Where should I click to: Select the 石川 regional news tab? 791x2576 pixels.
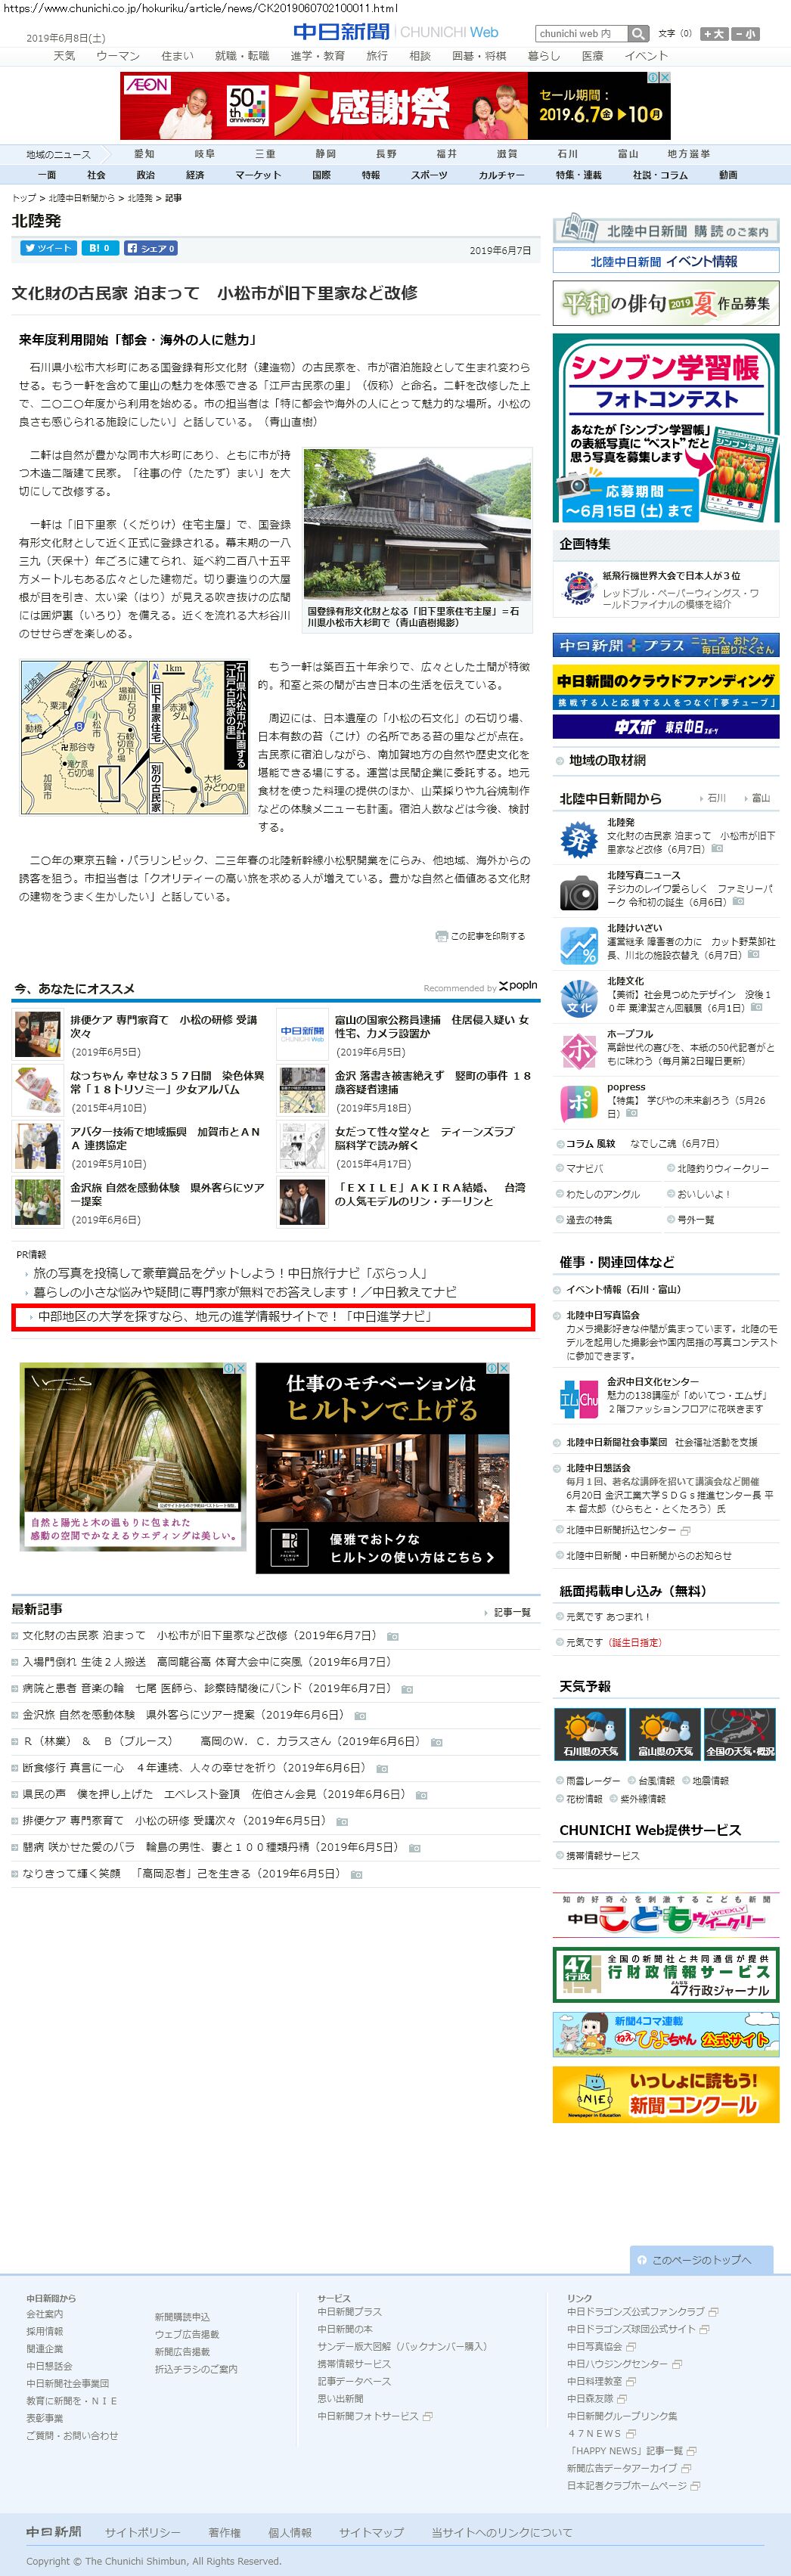pos(567,154)
